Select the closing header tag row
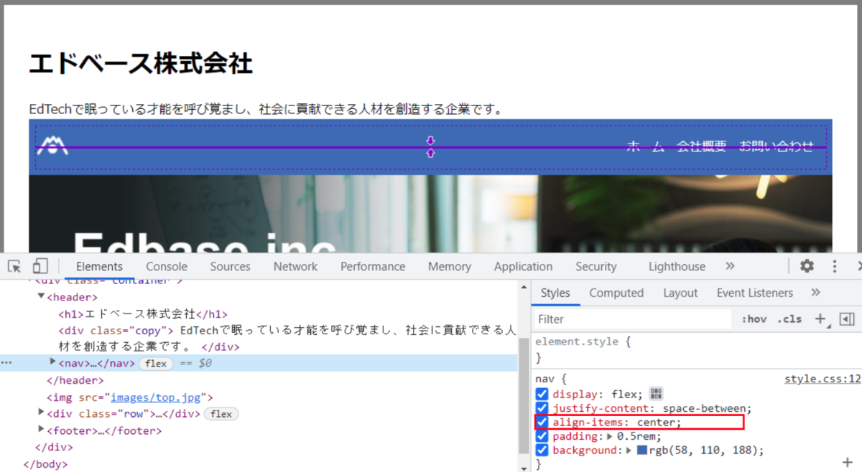Screen dimensions: 862x472 point(75,380)
